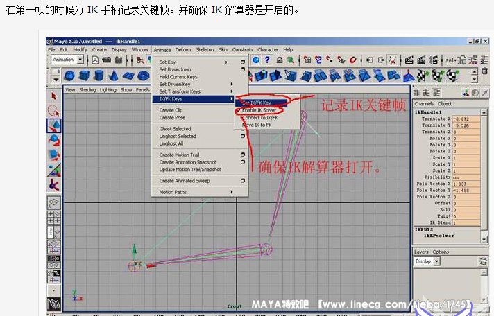Open the Deform menu
The width and height of the screenshot is (494, 316).
click(183, 49)
